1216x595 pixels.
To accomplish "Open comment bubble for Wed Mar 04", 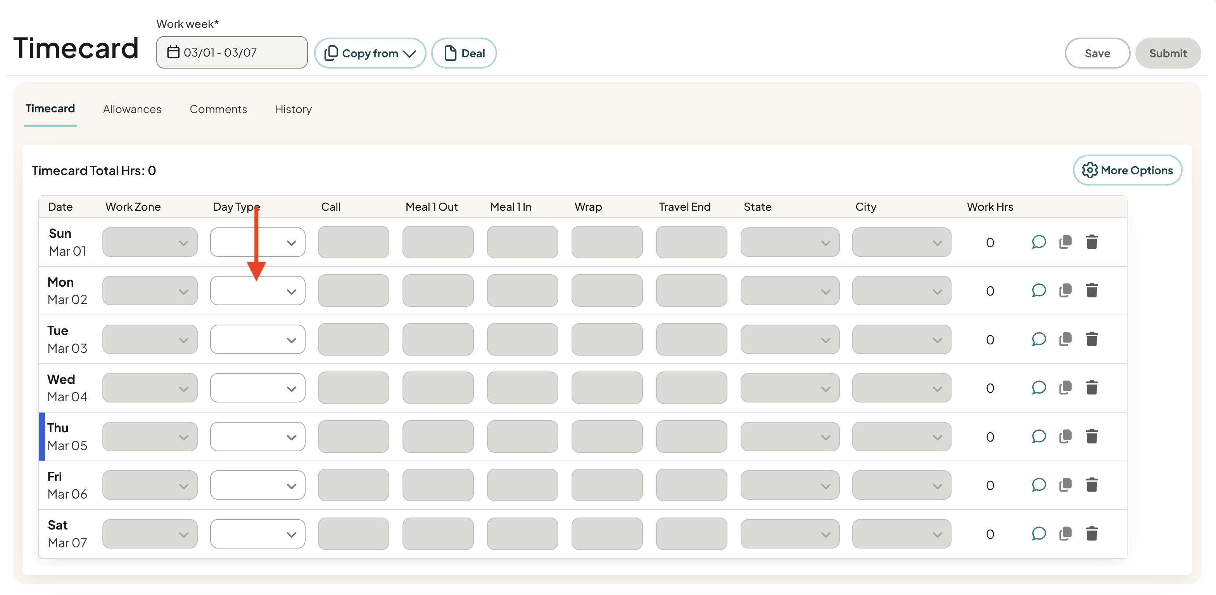I will point(1038,387).
